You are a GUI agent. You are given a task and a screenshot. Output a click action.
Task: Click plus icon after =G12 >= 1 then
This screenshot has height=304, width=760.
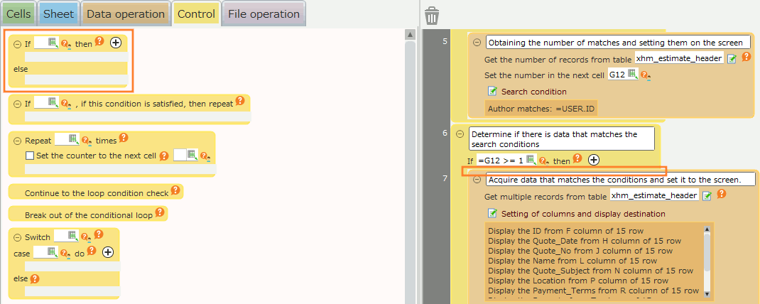[x=595, y=161]
